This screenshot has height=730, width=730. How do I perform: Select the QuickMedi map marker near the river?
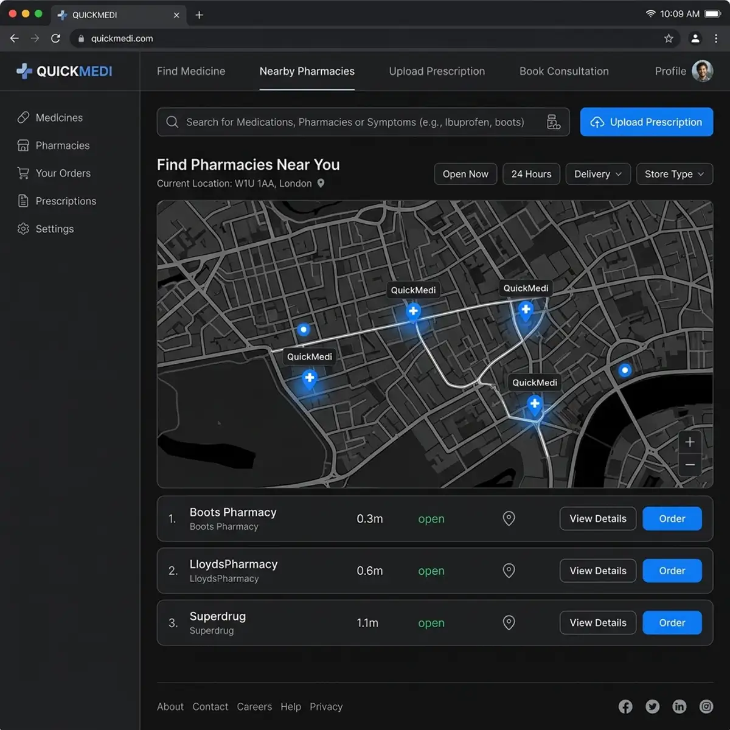pos(535,405)
